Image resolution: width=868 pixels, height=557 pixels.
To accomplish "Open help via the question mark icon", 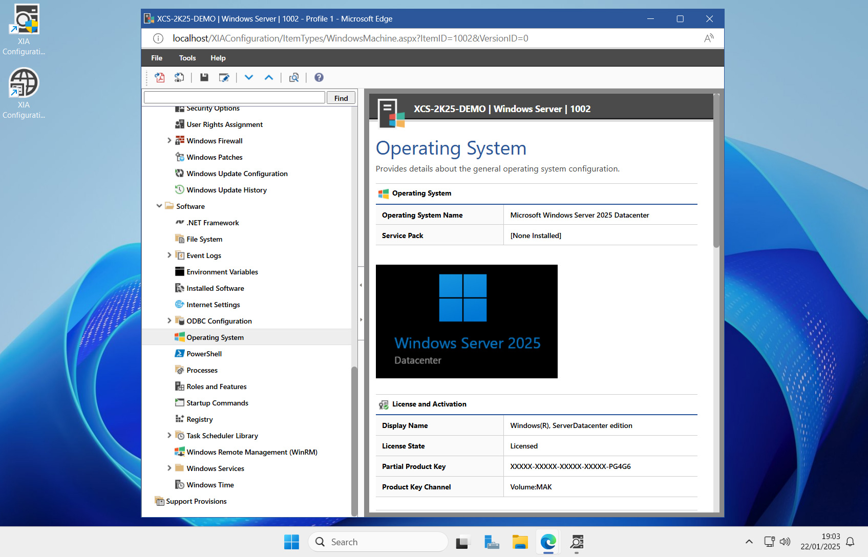I will 319,77.
